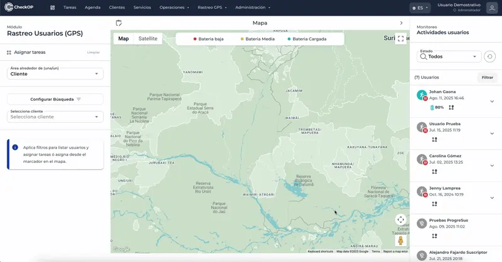Click the Usuario Demostrativo account name
Screen dimensions: 502x262
coord(459,5)
